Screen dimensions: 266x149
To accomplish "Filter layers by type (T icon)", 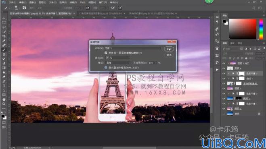I will coord(250,49).
